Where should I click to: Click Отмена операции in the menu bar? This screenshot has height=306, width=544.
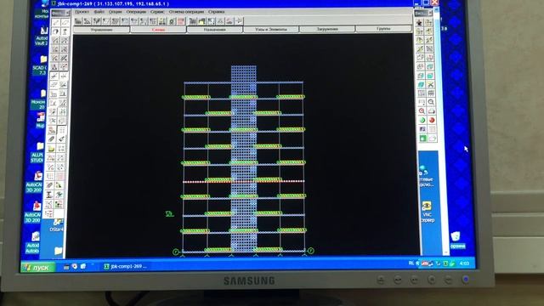click(x=186, y=12)
